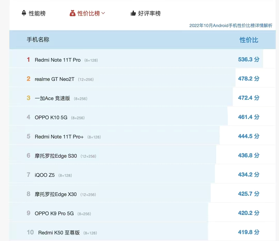The image size is (279, 241).
Task: View OPPO K10 5G ranked fourth
Action: [51, 117]
